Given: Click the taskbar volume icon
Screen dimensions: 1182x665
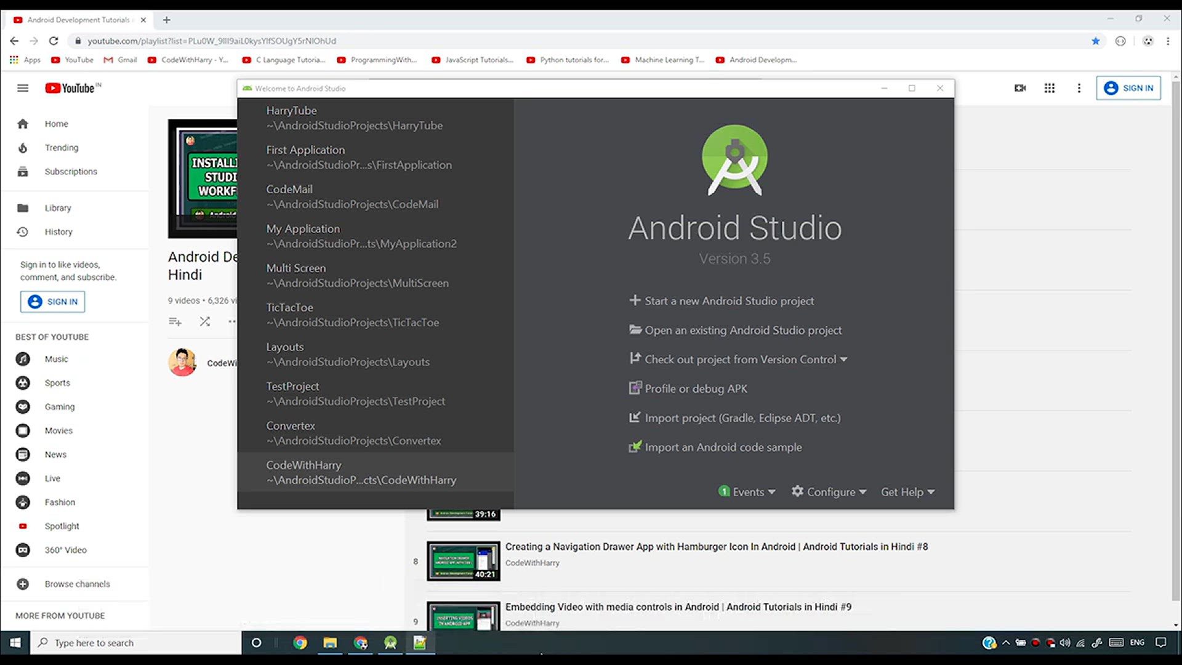Looking at the screenshot, I should (1065, 643).
